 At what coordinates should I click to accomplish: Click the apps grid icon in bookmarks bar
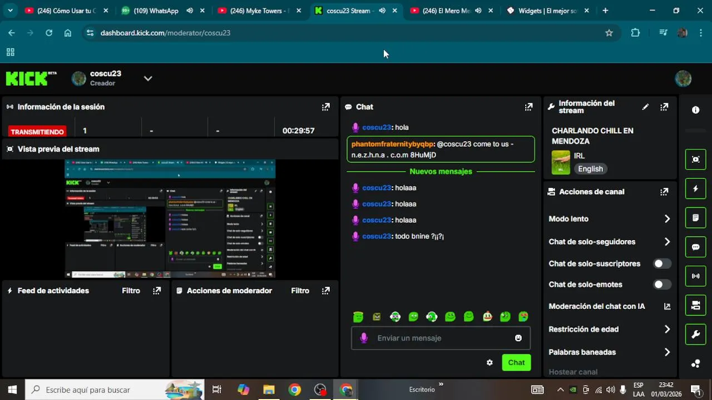[10, 52]
